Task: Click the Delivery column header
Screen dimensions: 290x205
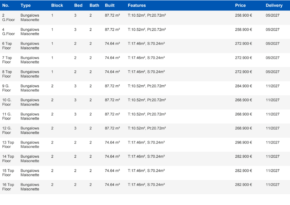Action: (x=274, y=6)
